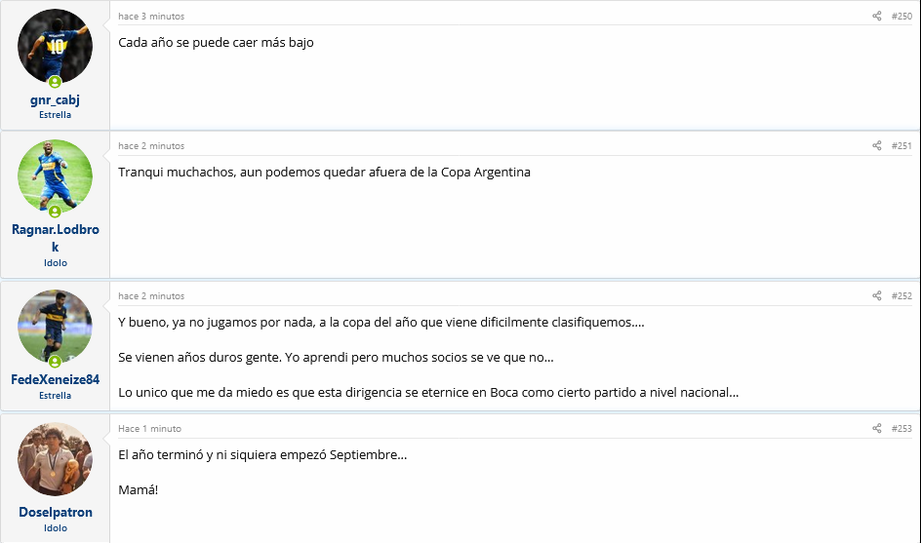Click 'Idolo' rank under Doselpatron

pyautogui.click(x=56, y=528)
